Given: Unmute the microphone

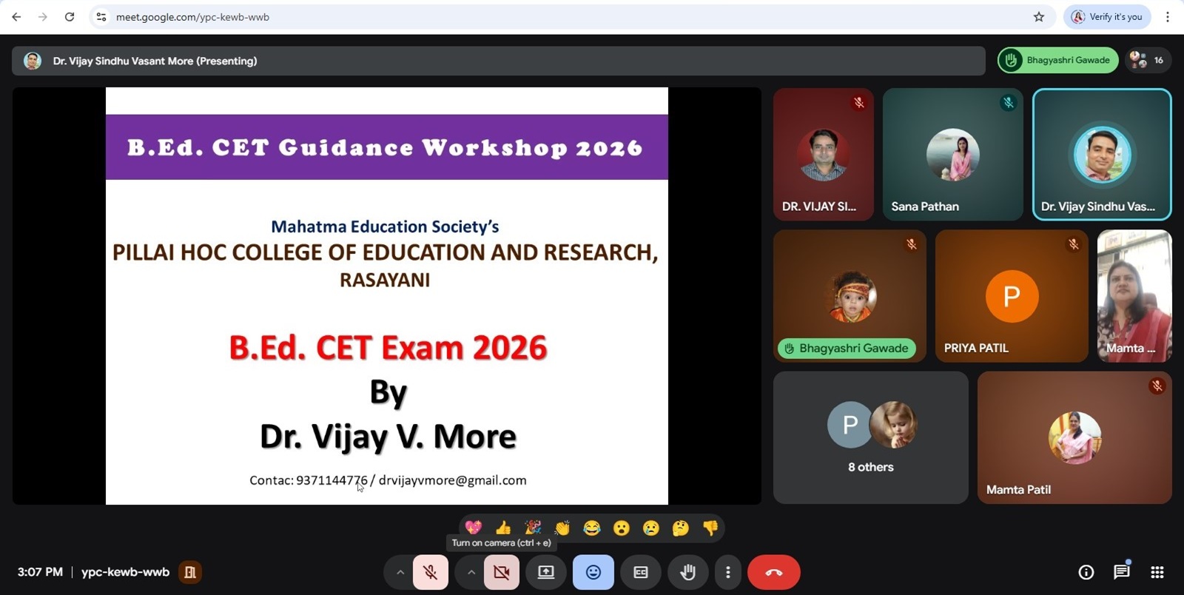Looking at the screenshot, I should pos(430,572).
